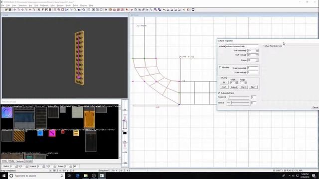The height and width of the screenshot is (179, 319).
Task: Open the Patch menu
Action: point(75,5)
